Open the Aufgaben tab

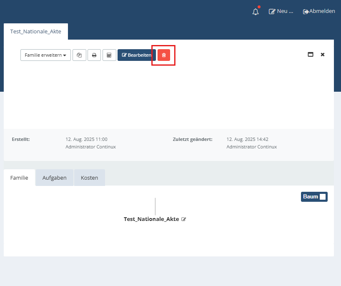pyautogui.click(x=54, y=178)
